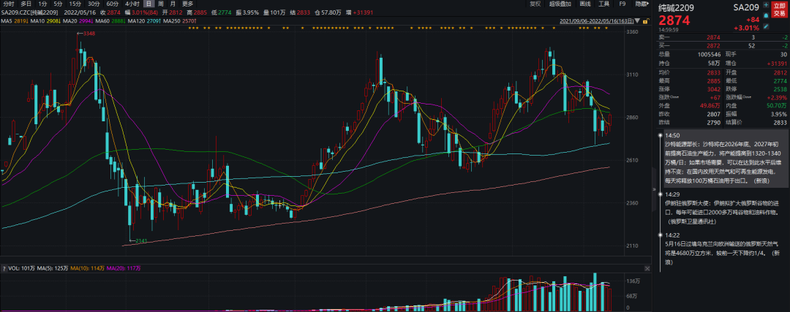Click the 纯碱2209 title in quote panel
This screenshot has height=312, width=790.
pos(676,7)
